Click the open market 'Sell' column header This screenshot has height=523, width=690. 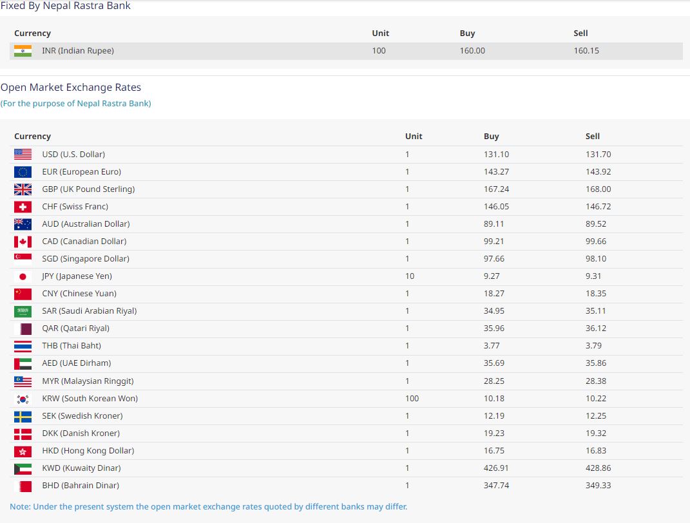pos(592,137)
